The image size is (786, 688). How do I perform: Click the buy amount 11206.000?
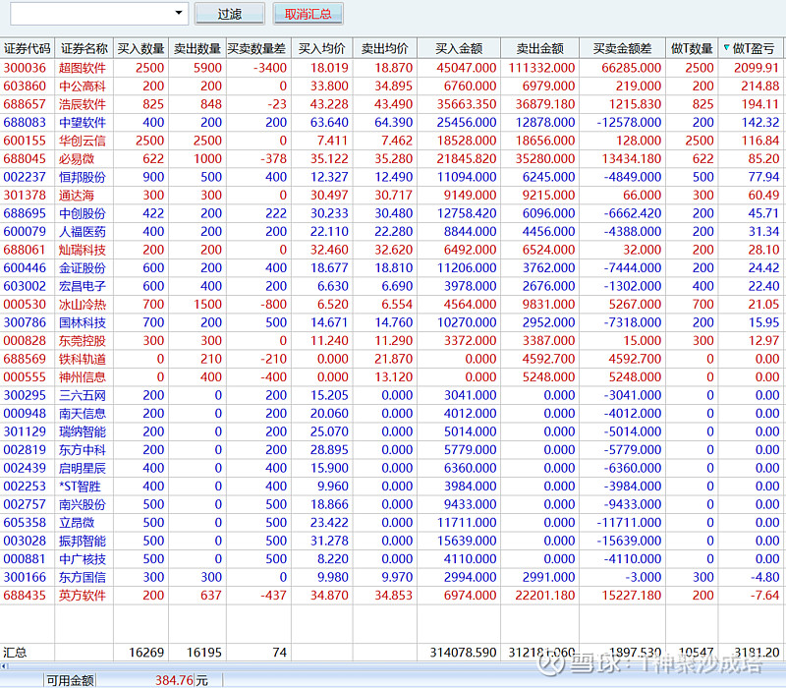[x=466, y=267]
